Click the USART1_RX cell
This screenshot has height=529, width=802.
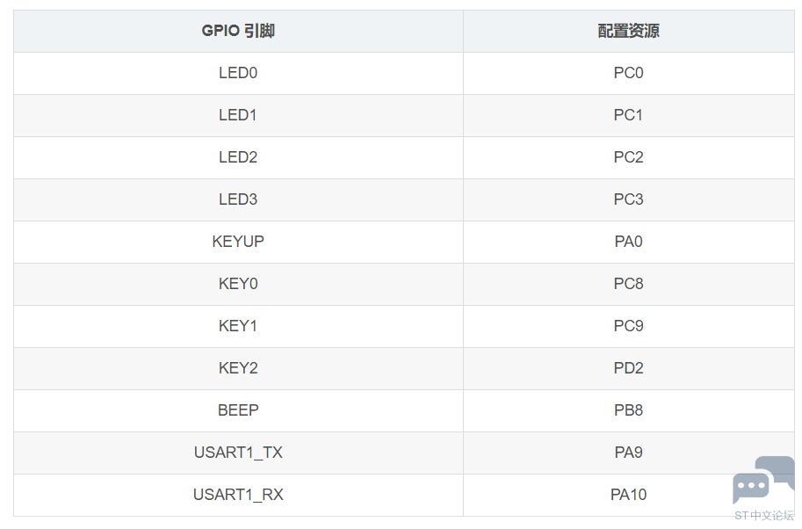[x=238, y=496]
